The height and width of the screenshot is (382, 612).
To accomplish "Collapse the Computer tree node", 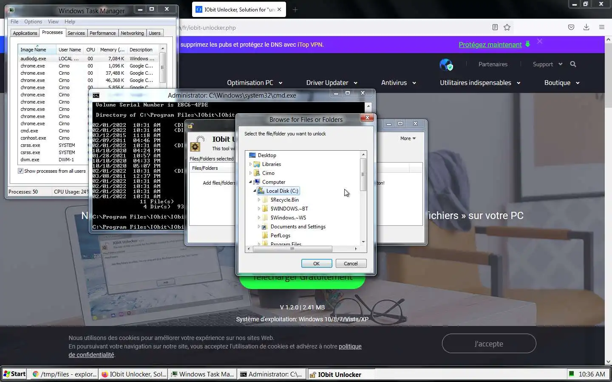I will pyautogui.click(x=250, y=182).
